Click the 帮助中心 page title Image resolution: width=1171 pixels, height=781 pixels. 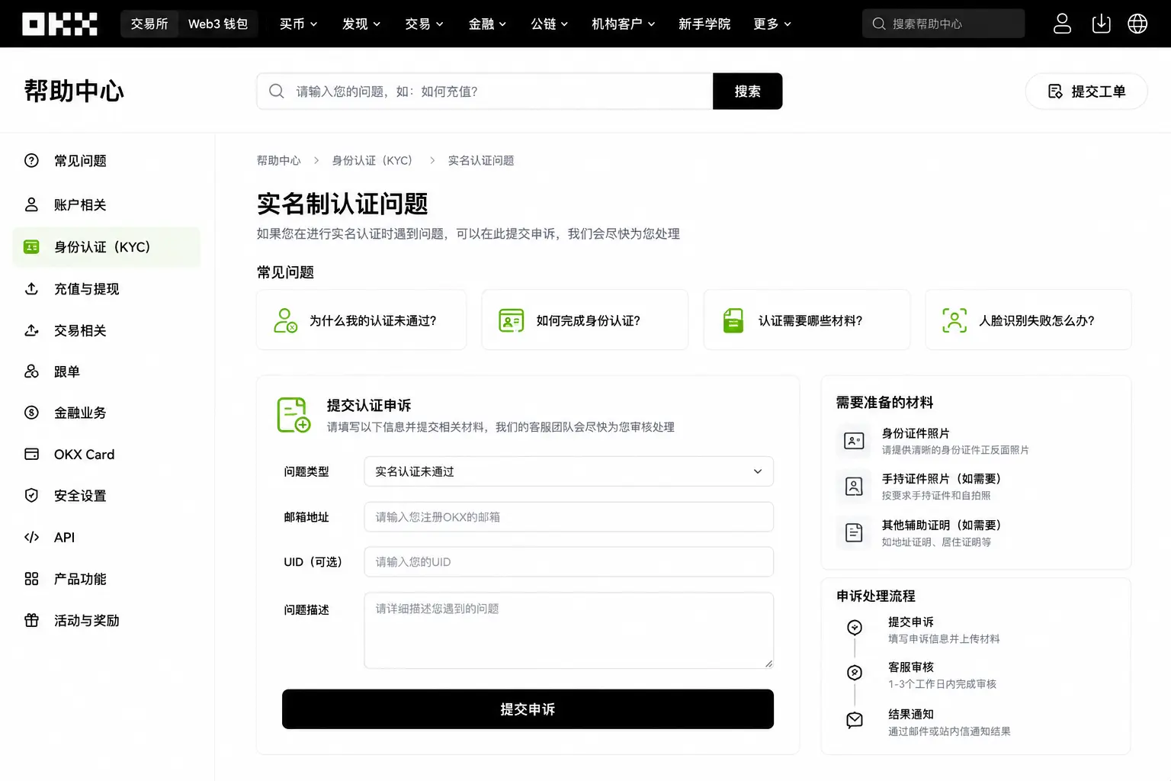[x=74, y=91]
